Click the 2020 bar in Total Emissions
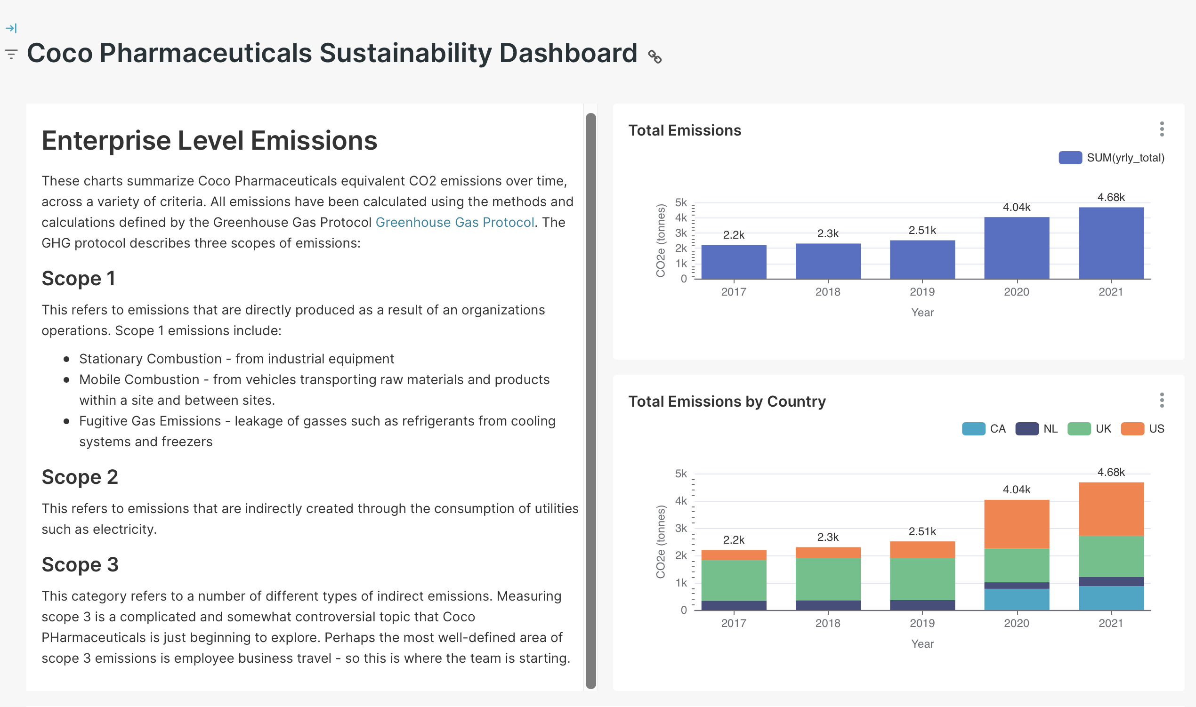The image size is (1196, 707). point(1017,248)
